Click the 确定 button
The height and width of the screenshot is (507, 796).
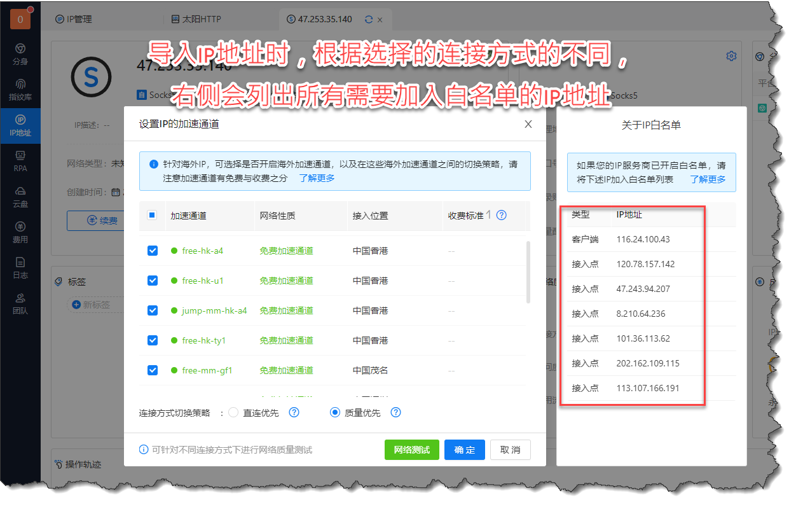point(465,450)
